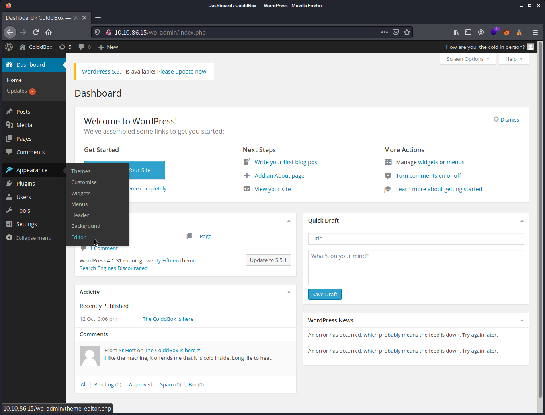This screenshot has width=545, height=415.
Task: Open Updates under Dashboard
Action: tap(21, 91)
